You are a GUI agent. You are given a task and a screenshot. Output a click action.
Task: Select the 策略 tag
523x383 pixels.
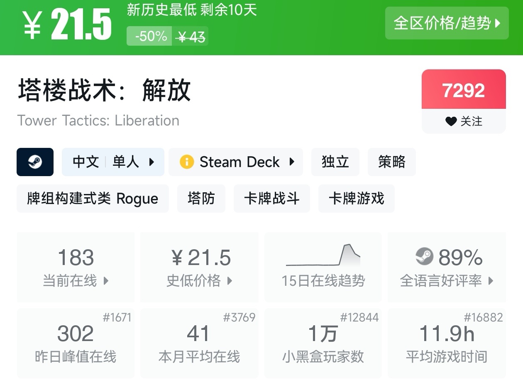[x=391, y=162]
